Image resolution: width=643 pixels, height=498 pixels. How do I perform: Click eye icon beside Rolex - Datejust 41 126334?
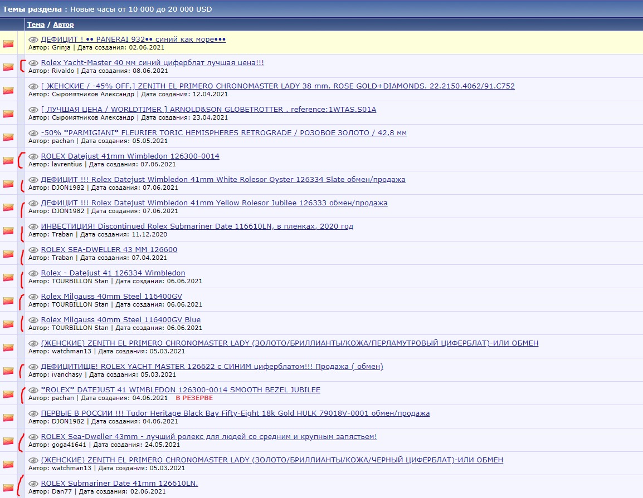pos(33,273)
